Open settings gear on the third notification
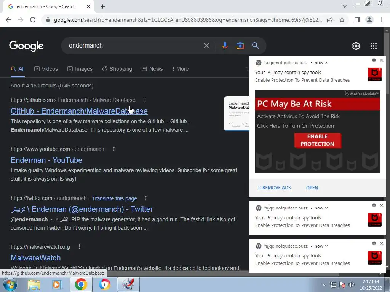Viewport: 390px width, 292px height. pyautogui.click(x=374, y=243)
